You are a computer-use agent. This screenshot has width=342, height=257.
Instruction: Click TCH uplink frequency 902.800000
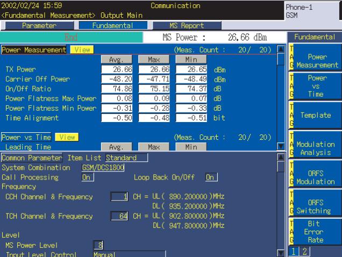(x=188, y=216)
